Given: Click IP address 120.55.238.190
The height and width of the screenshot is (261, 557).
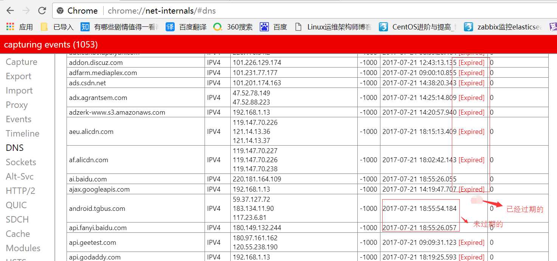Looking at the screenshot, I should [255, 247].
